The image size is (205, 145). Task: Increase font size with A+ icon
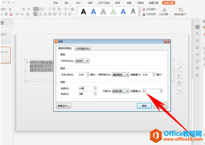pos(24,9)
